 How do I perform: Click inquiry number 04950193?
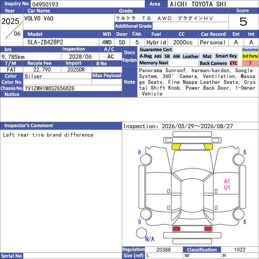click(45, 5)
